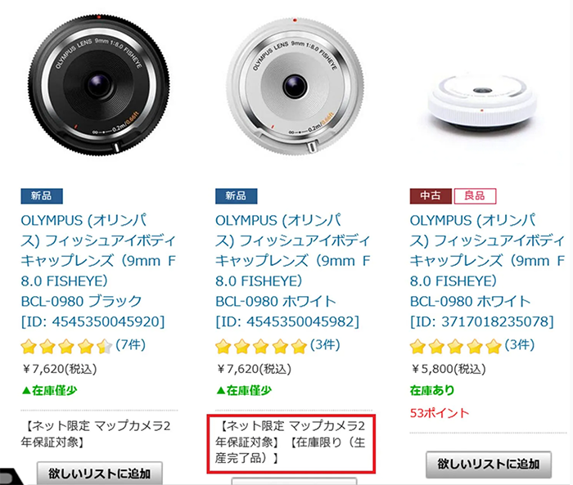Click the 新品 badge on the black lens

click(x=42, y=196)
